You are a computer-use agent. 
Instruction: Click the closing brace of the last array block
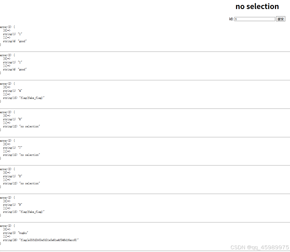point(1,244)
